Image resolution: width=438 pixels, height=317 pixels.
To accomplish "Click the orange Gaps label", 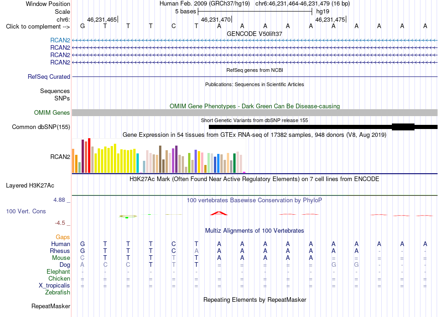I will click(x=63, y=237).
